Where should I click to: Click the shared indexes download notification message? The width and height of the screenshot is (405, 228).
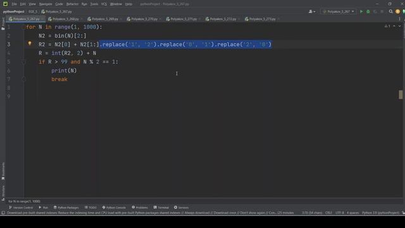(151, 213)
